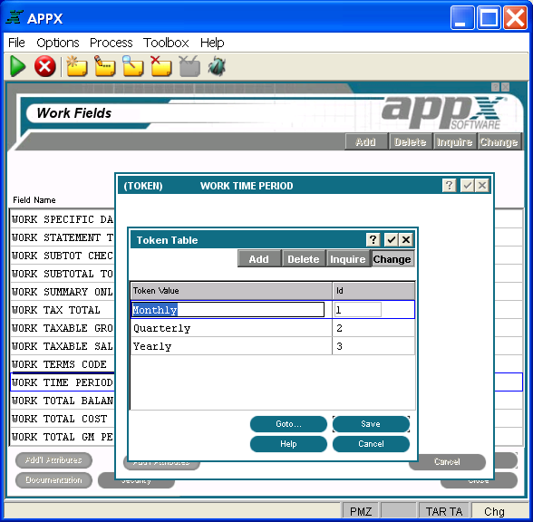Image resolution: width=533 pixels, height=522 pixels.
Task: Click the Add'l Attributes button in Work Fields
Action: 53,460
